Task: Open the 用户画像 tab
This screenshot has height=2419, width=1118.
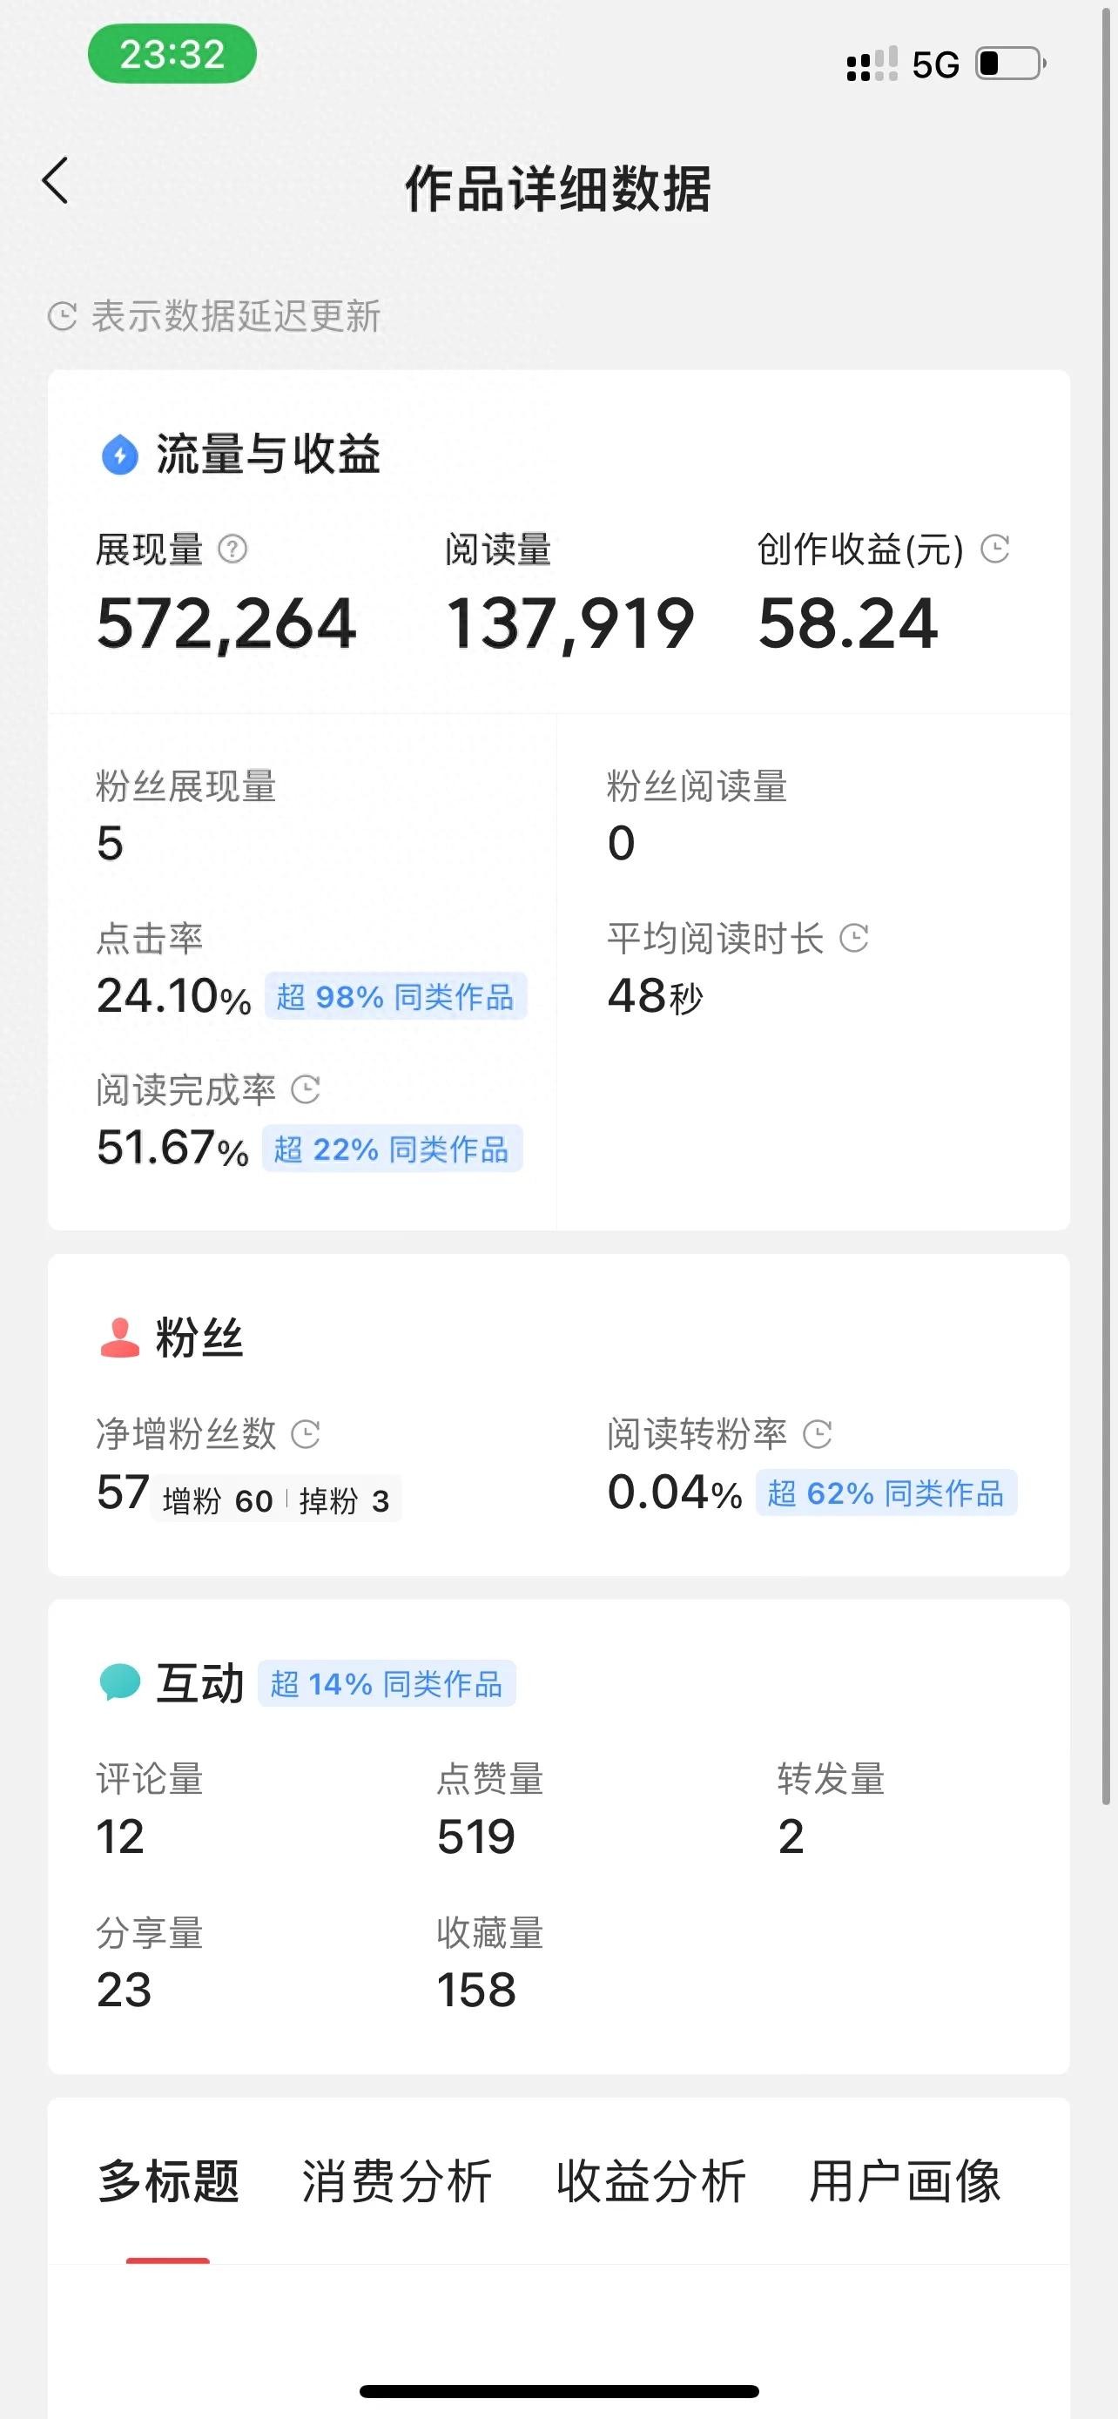Action: [x=905, y=2181]
